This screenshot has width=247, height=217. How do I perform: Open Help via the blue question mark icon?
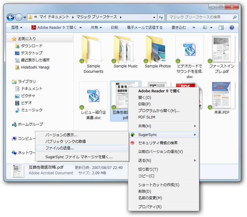point(232,27)
